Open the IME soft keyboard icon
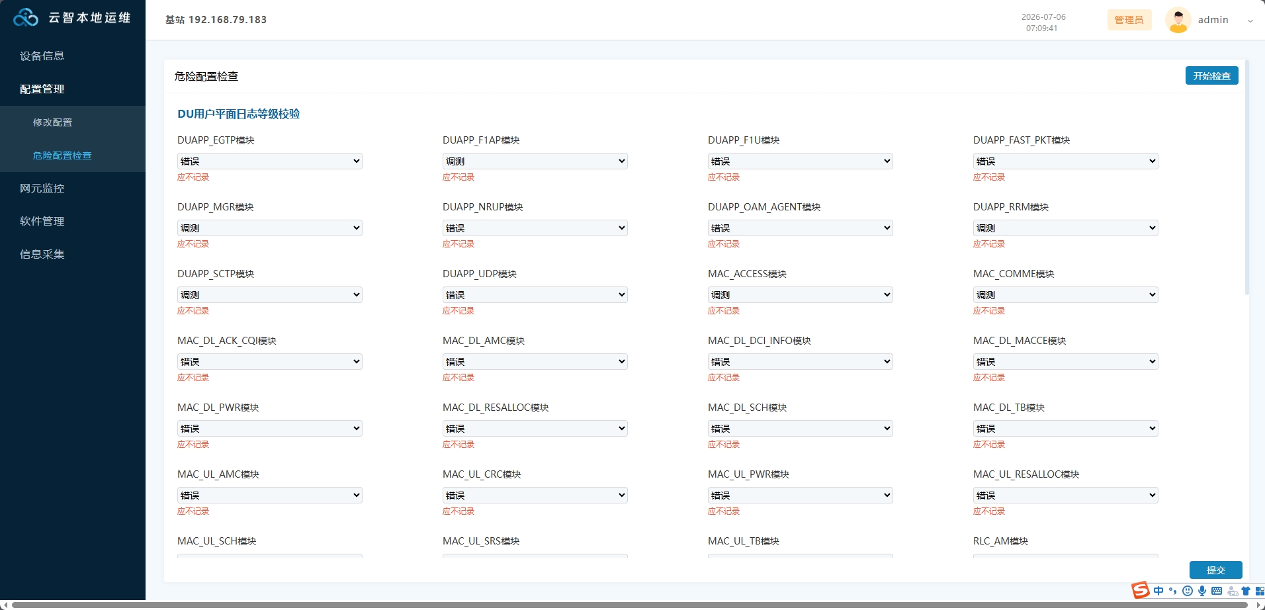 pos(1217,591)
